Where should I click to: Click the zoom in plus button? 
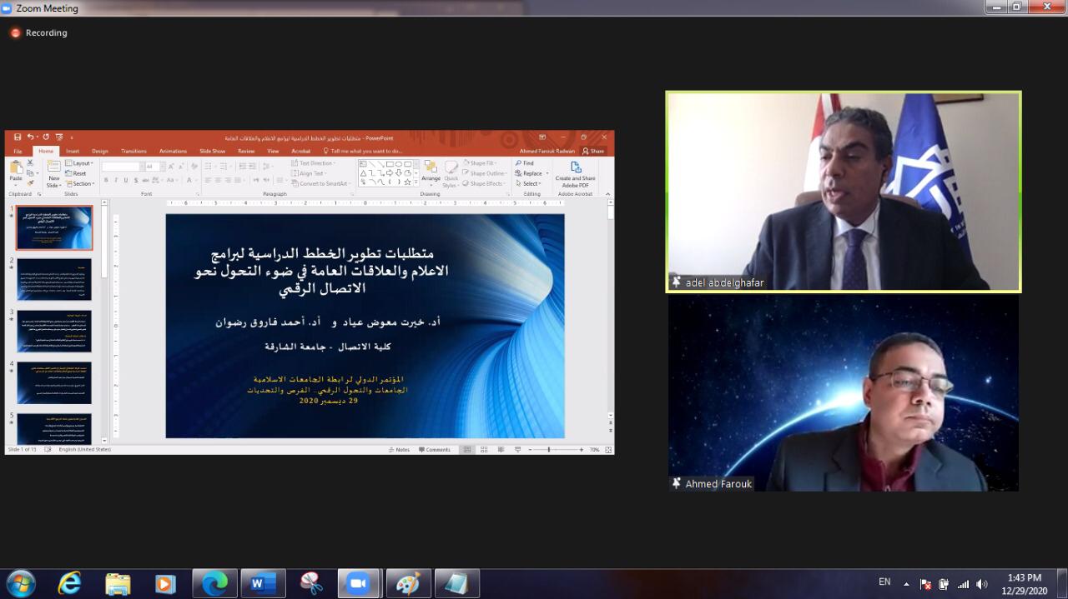click(582, 450)
